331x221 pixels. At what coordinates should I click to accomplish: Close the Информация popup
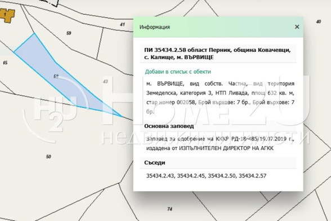[x=297, y=27]
